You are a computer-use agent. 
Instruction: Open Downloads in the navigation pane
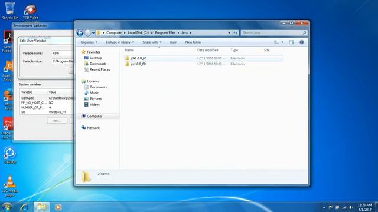coord(98,64)
